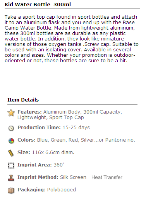
Task: Click the cardboard box Packaging icon
Action: coord(11,191)
